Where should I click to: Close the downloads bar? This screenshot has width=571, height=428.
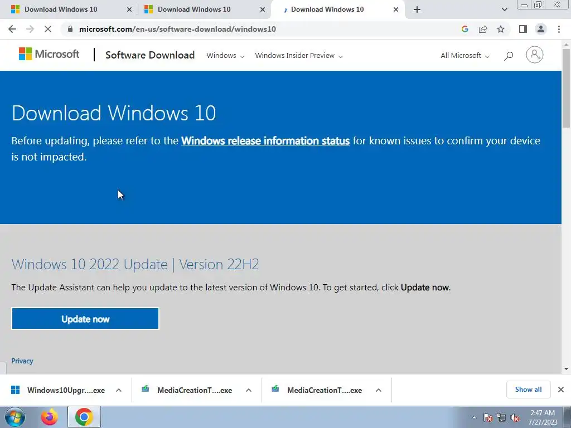[561, 390]
